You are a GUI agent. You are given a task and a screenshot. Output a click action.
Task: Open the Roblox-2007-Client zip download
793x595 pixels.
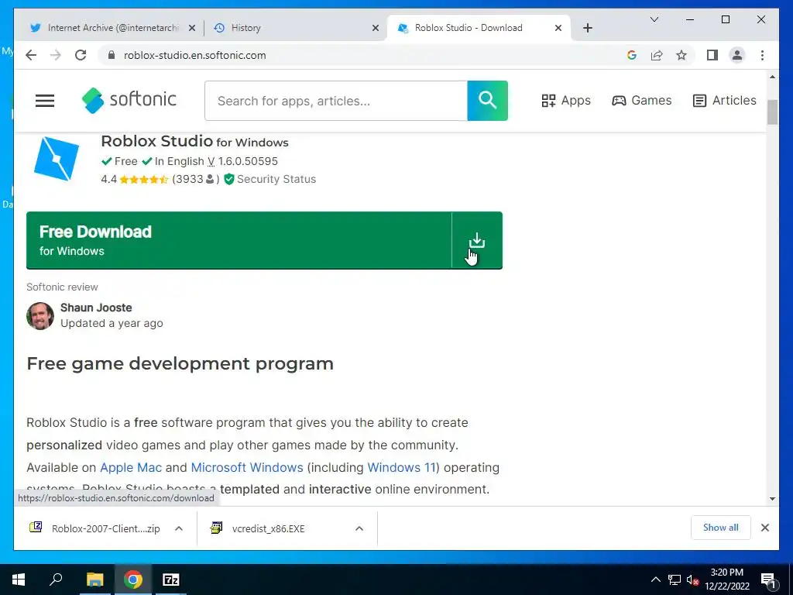pyautogui.click(x=96, y=528)
